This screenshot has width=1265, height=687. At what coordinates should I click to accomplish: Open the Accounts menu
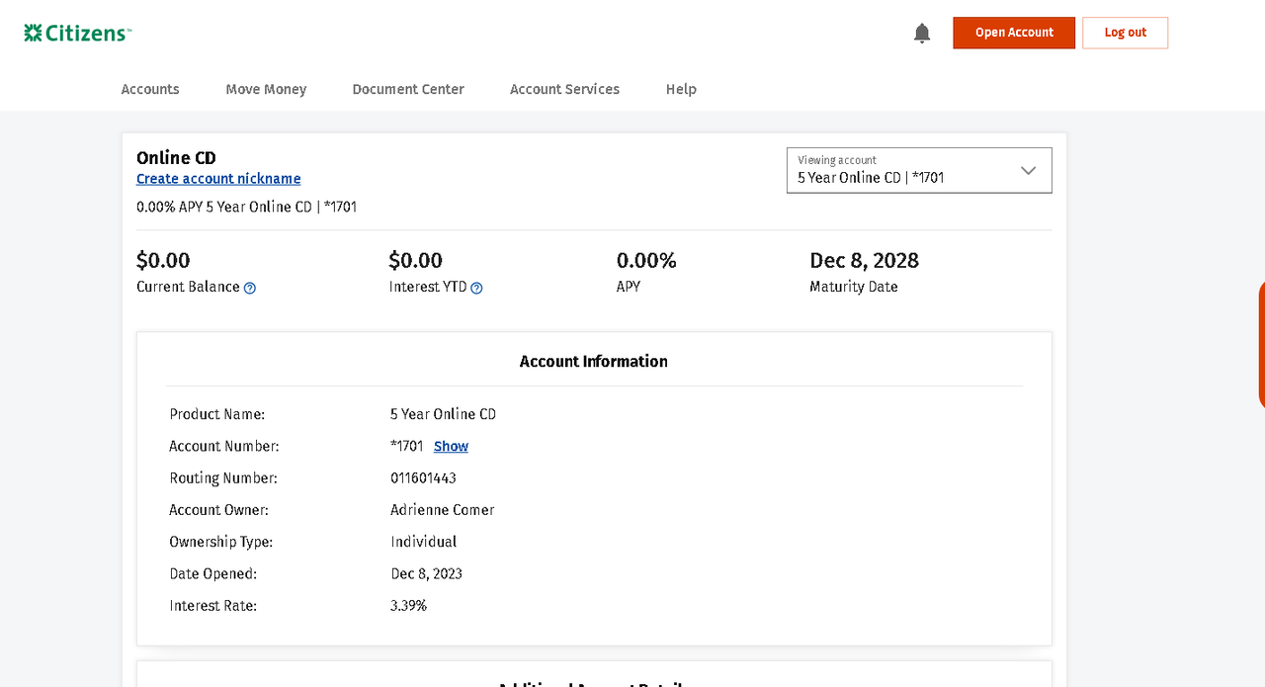coord(150,89)
